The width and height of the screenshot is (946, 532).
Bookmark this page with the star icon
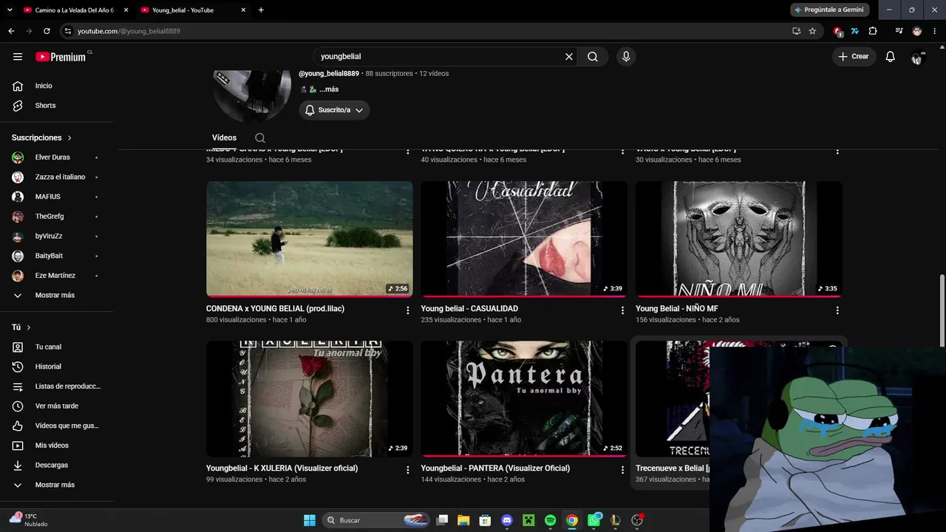812,31
